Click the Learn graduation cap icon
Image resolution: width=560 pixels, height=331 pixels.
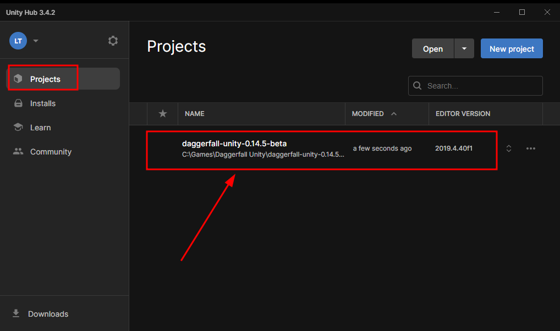(x=18, y=127)
